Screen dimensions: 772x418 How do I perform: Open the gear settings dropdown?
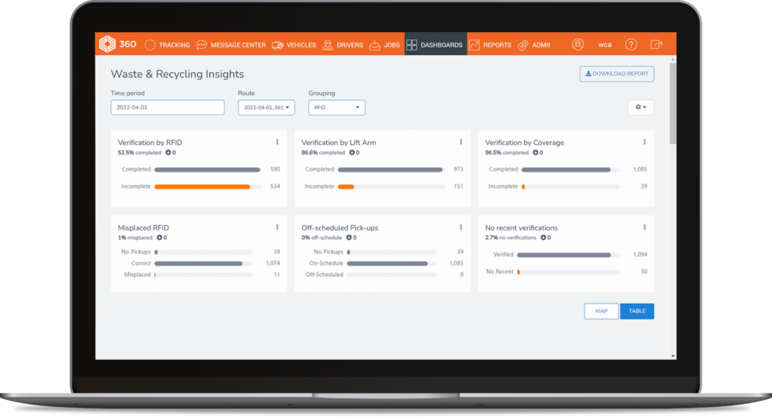640,107
